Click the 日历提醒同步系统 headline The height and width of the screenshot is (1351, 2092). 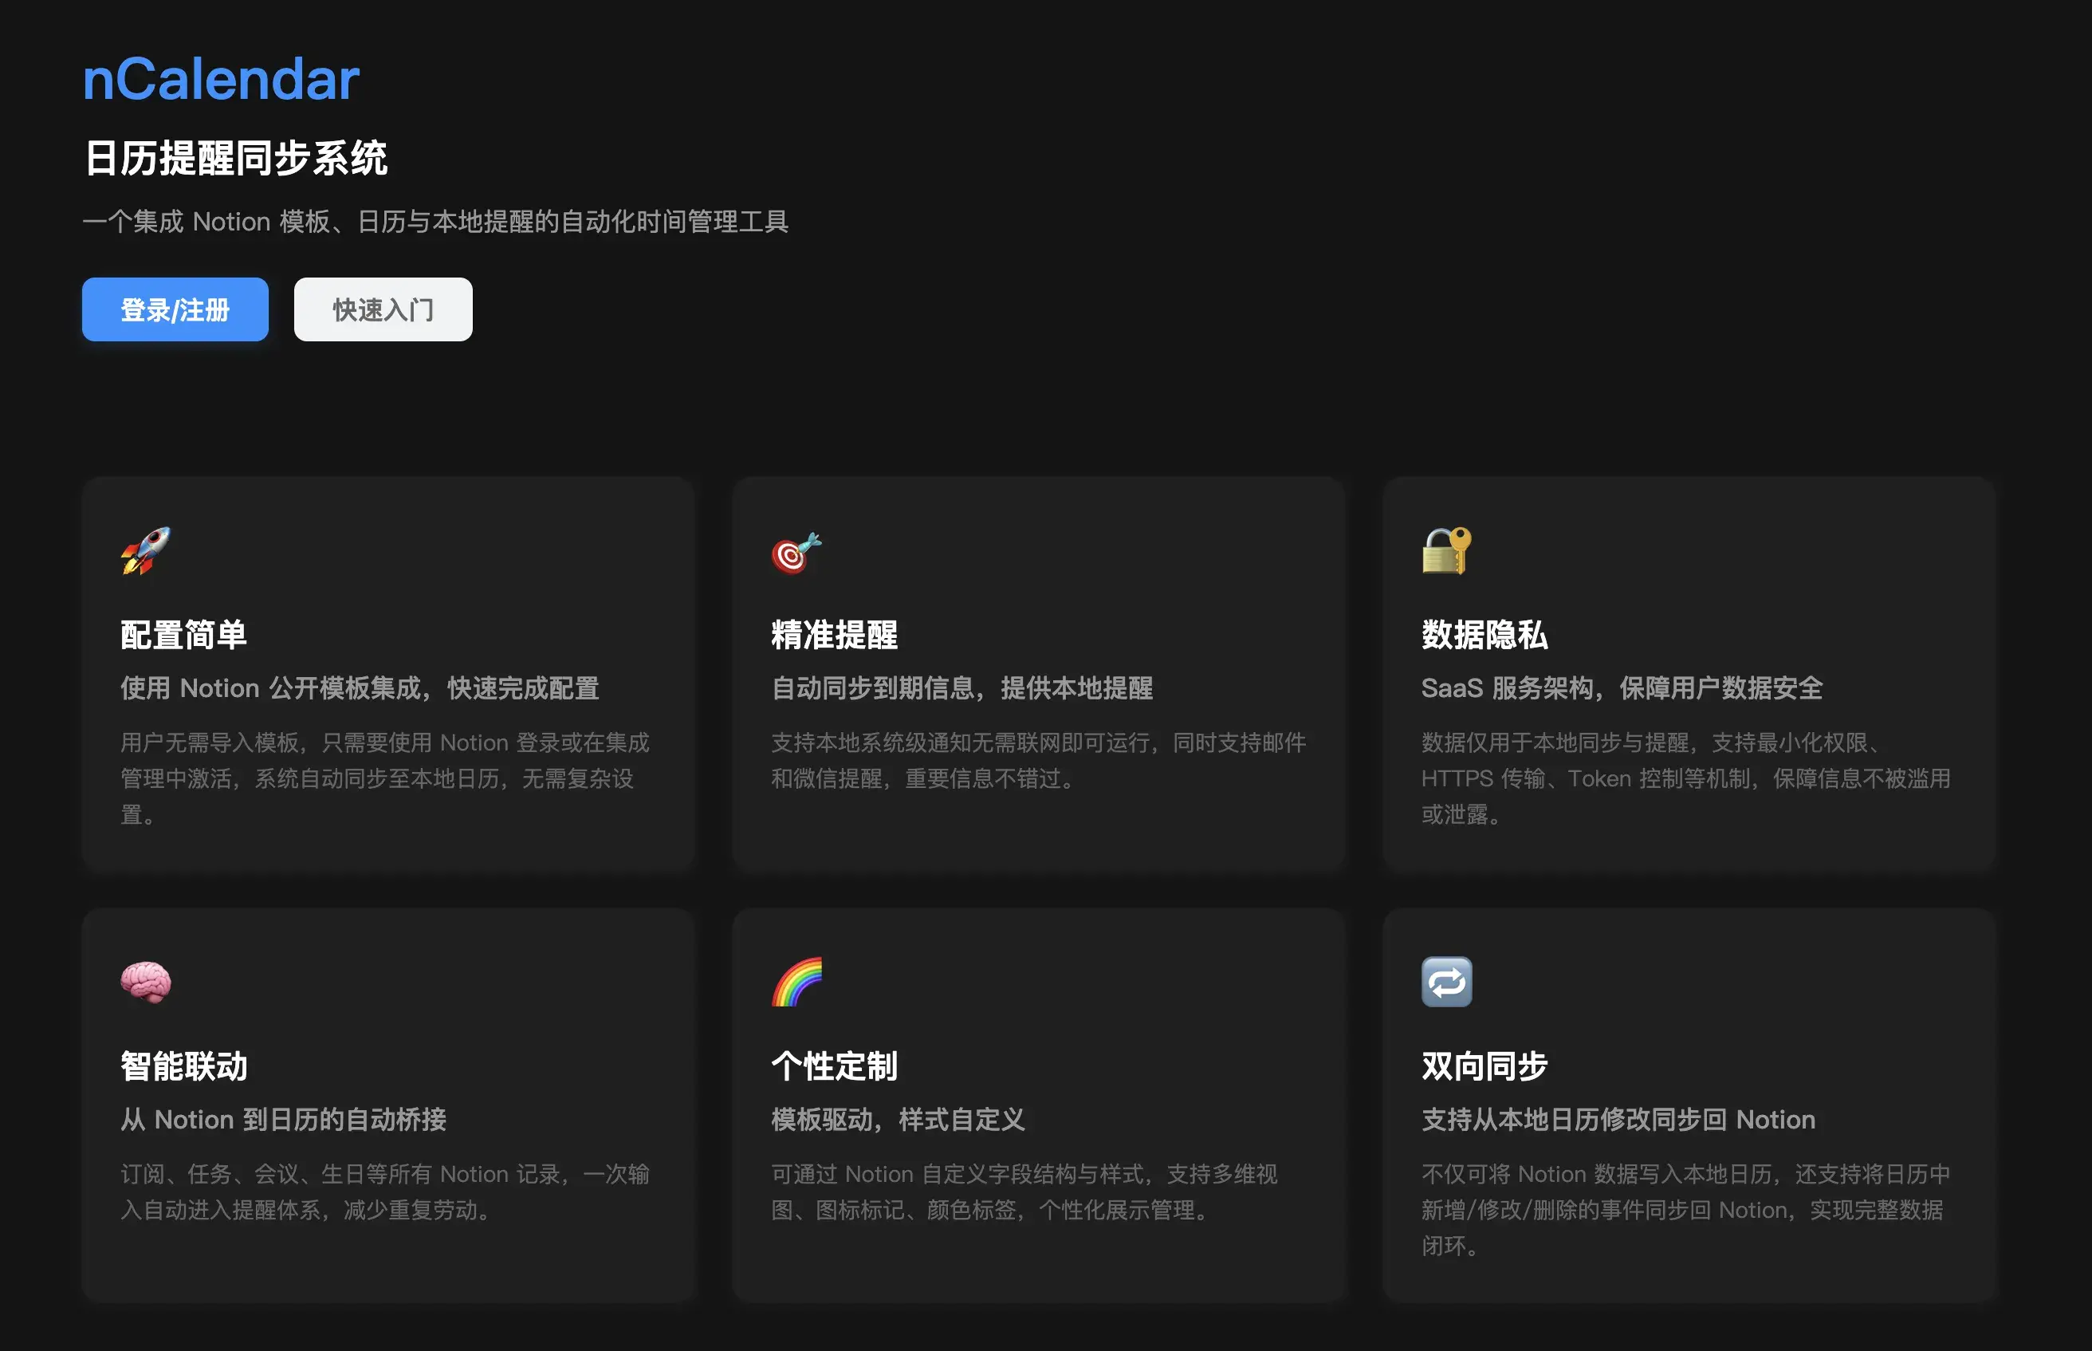coord(236,159)
